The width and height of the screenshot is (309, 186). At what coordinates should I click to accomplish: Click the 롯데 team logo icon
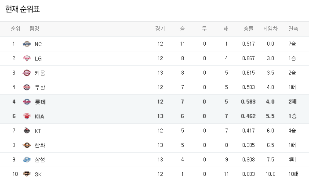coord(27,102)
